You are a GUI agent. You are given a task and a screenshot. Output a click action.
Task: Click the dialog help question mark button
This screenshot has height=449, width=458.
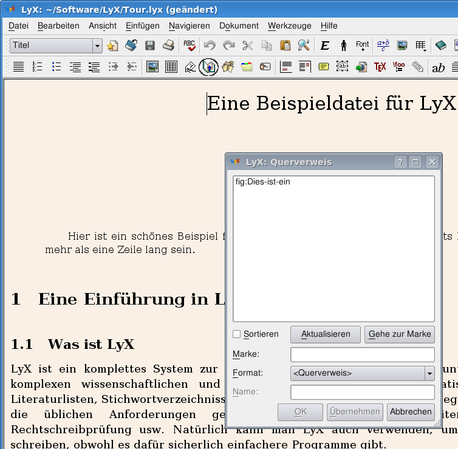coord(400,162)
